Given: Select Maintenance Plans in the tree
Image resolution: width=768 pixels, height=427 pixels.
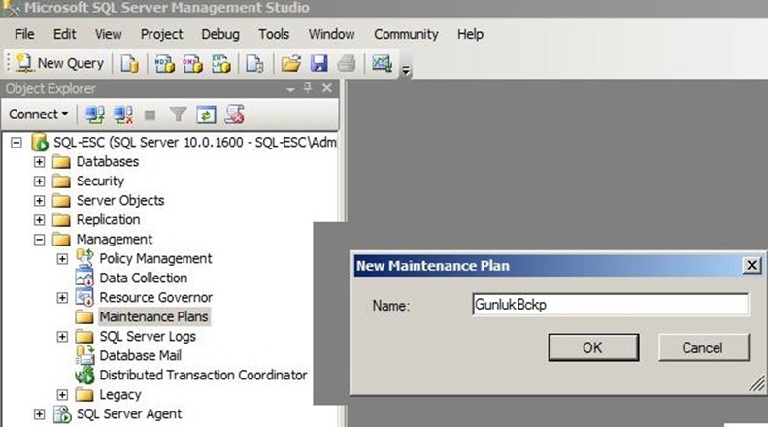Looking at the screenshot, I should [x=153, y=316].
